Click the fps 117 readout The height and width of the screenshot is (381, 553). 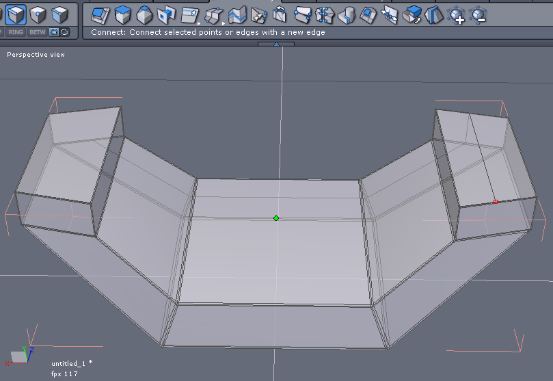point(64,374)
